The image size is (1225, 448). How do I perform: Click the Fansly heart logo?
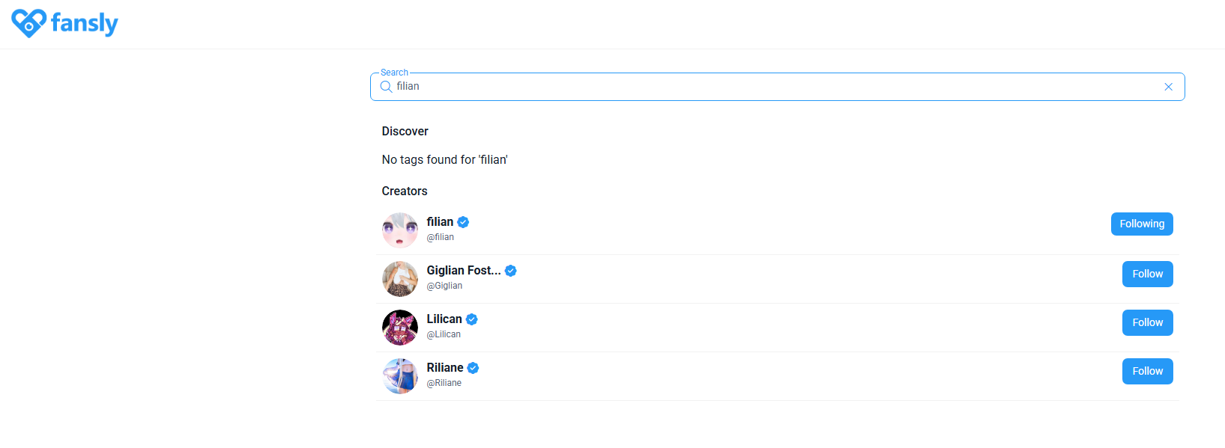tap(29, 23)
